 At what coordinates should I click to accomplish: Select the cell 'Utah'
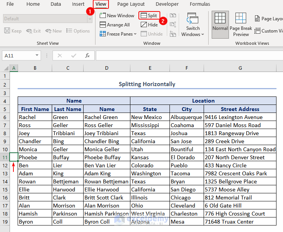click(x=150, y=149)
